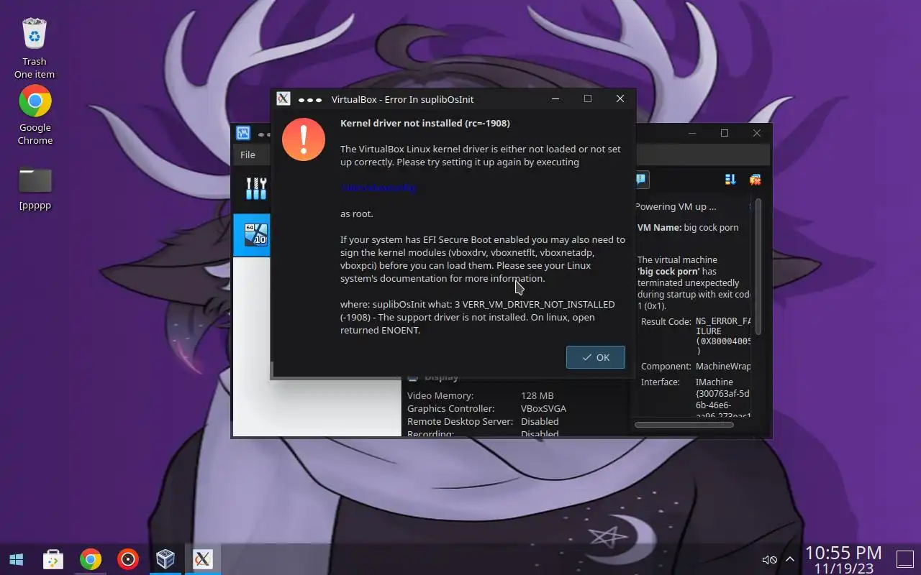The image size is (921, 575).
Task: Toggle the notification center speech bubble icon
Action: 640,179
